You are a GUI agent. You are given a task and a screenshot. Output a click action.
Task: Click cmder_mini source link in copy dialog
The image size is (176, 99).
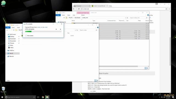(40, 27)
